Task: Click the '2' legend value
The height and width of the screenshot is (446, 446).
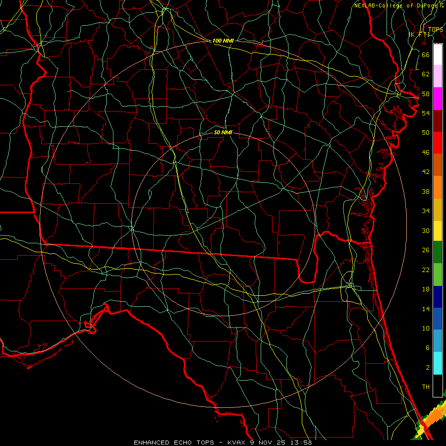Action: pyautogui.click(x=427, y=368)
